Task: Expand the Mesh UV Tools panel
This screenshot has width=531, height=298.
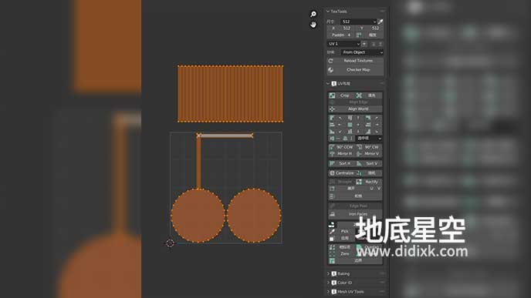Action: (x=328, y=292)
